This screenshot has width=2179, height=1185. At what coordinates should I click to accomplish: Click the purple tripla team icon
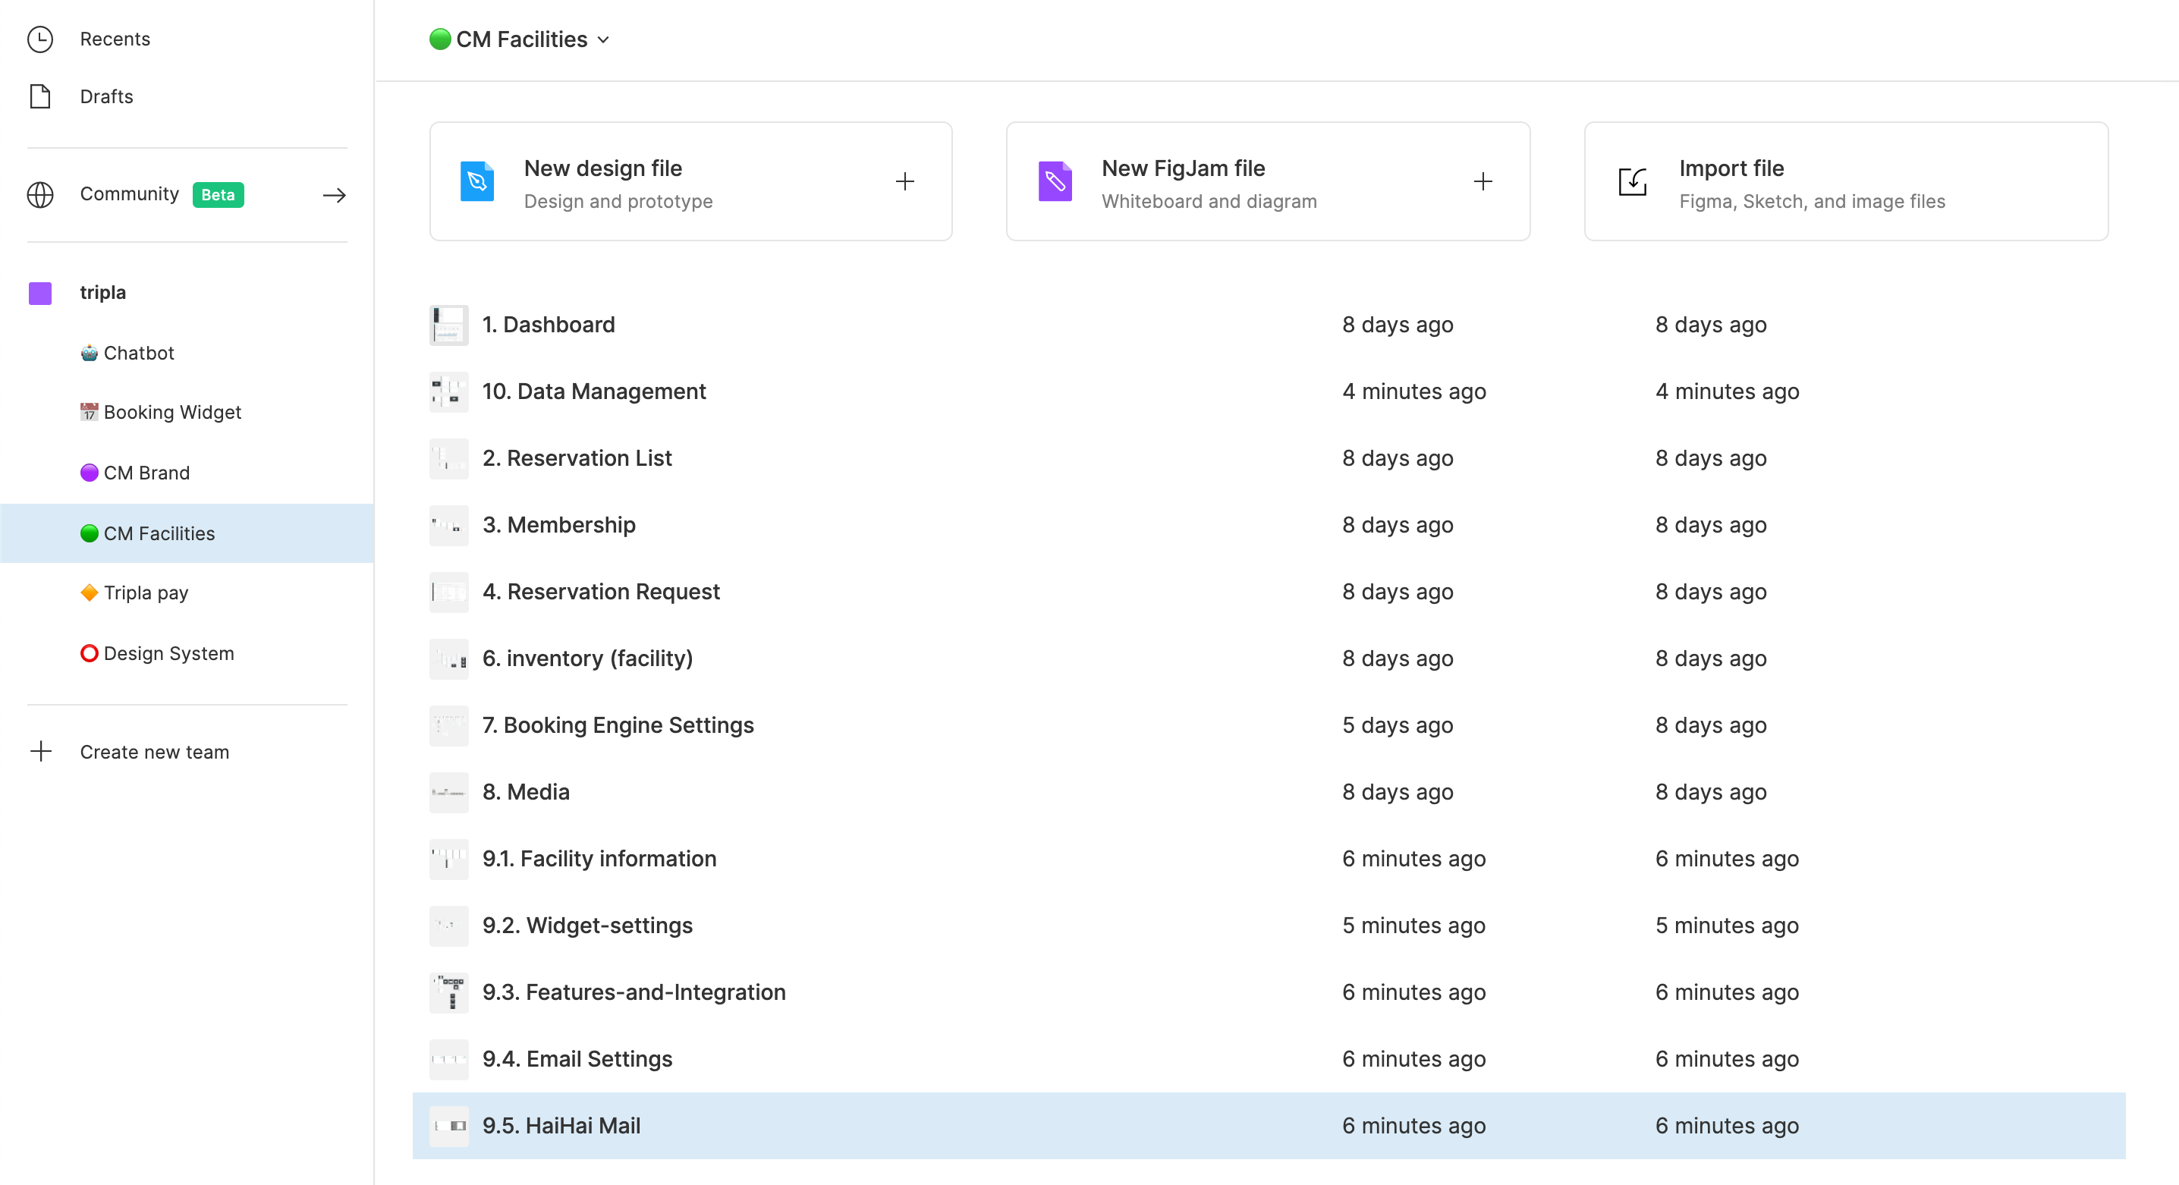point(39,293)
